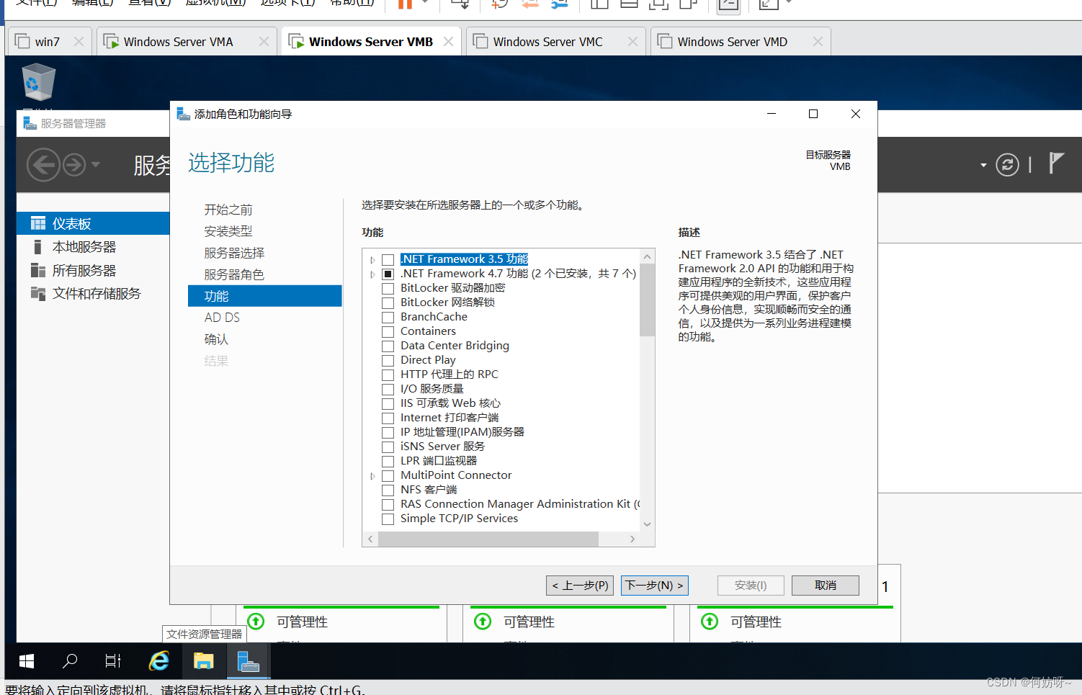Close the Windows Server VMA tab
This screenshot has width=1082, height=695.
[264, 42]
